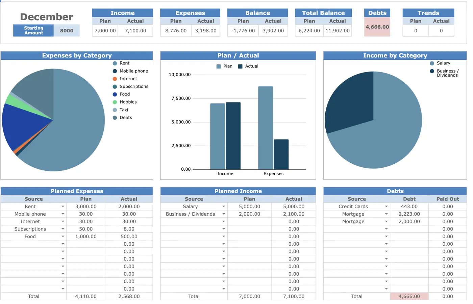Open the Rent row dropdown arrow
This screenshot has width=473, height=304.
point(63,206)
